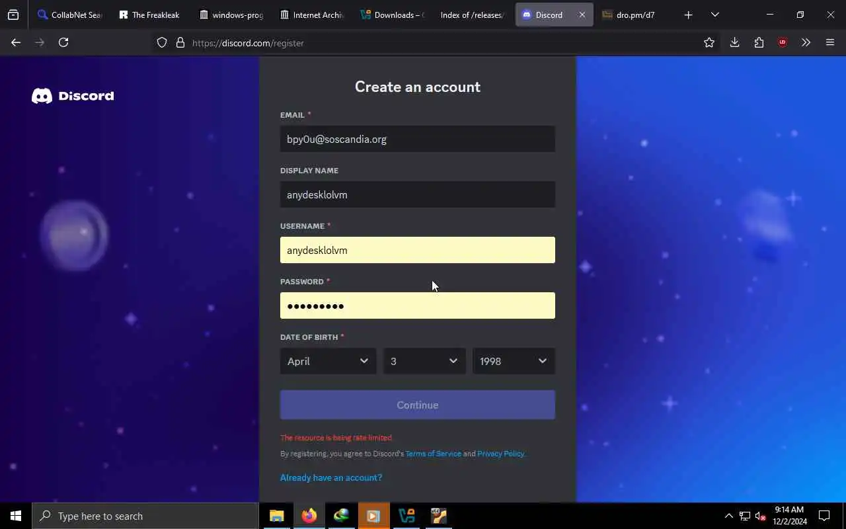The image size is (846, 529).
Task: Reload the page with the refresh icon
Action: pos(63,42)
